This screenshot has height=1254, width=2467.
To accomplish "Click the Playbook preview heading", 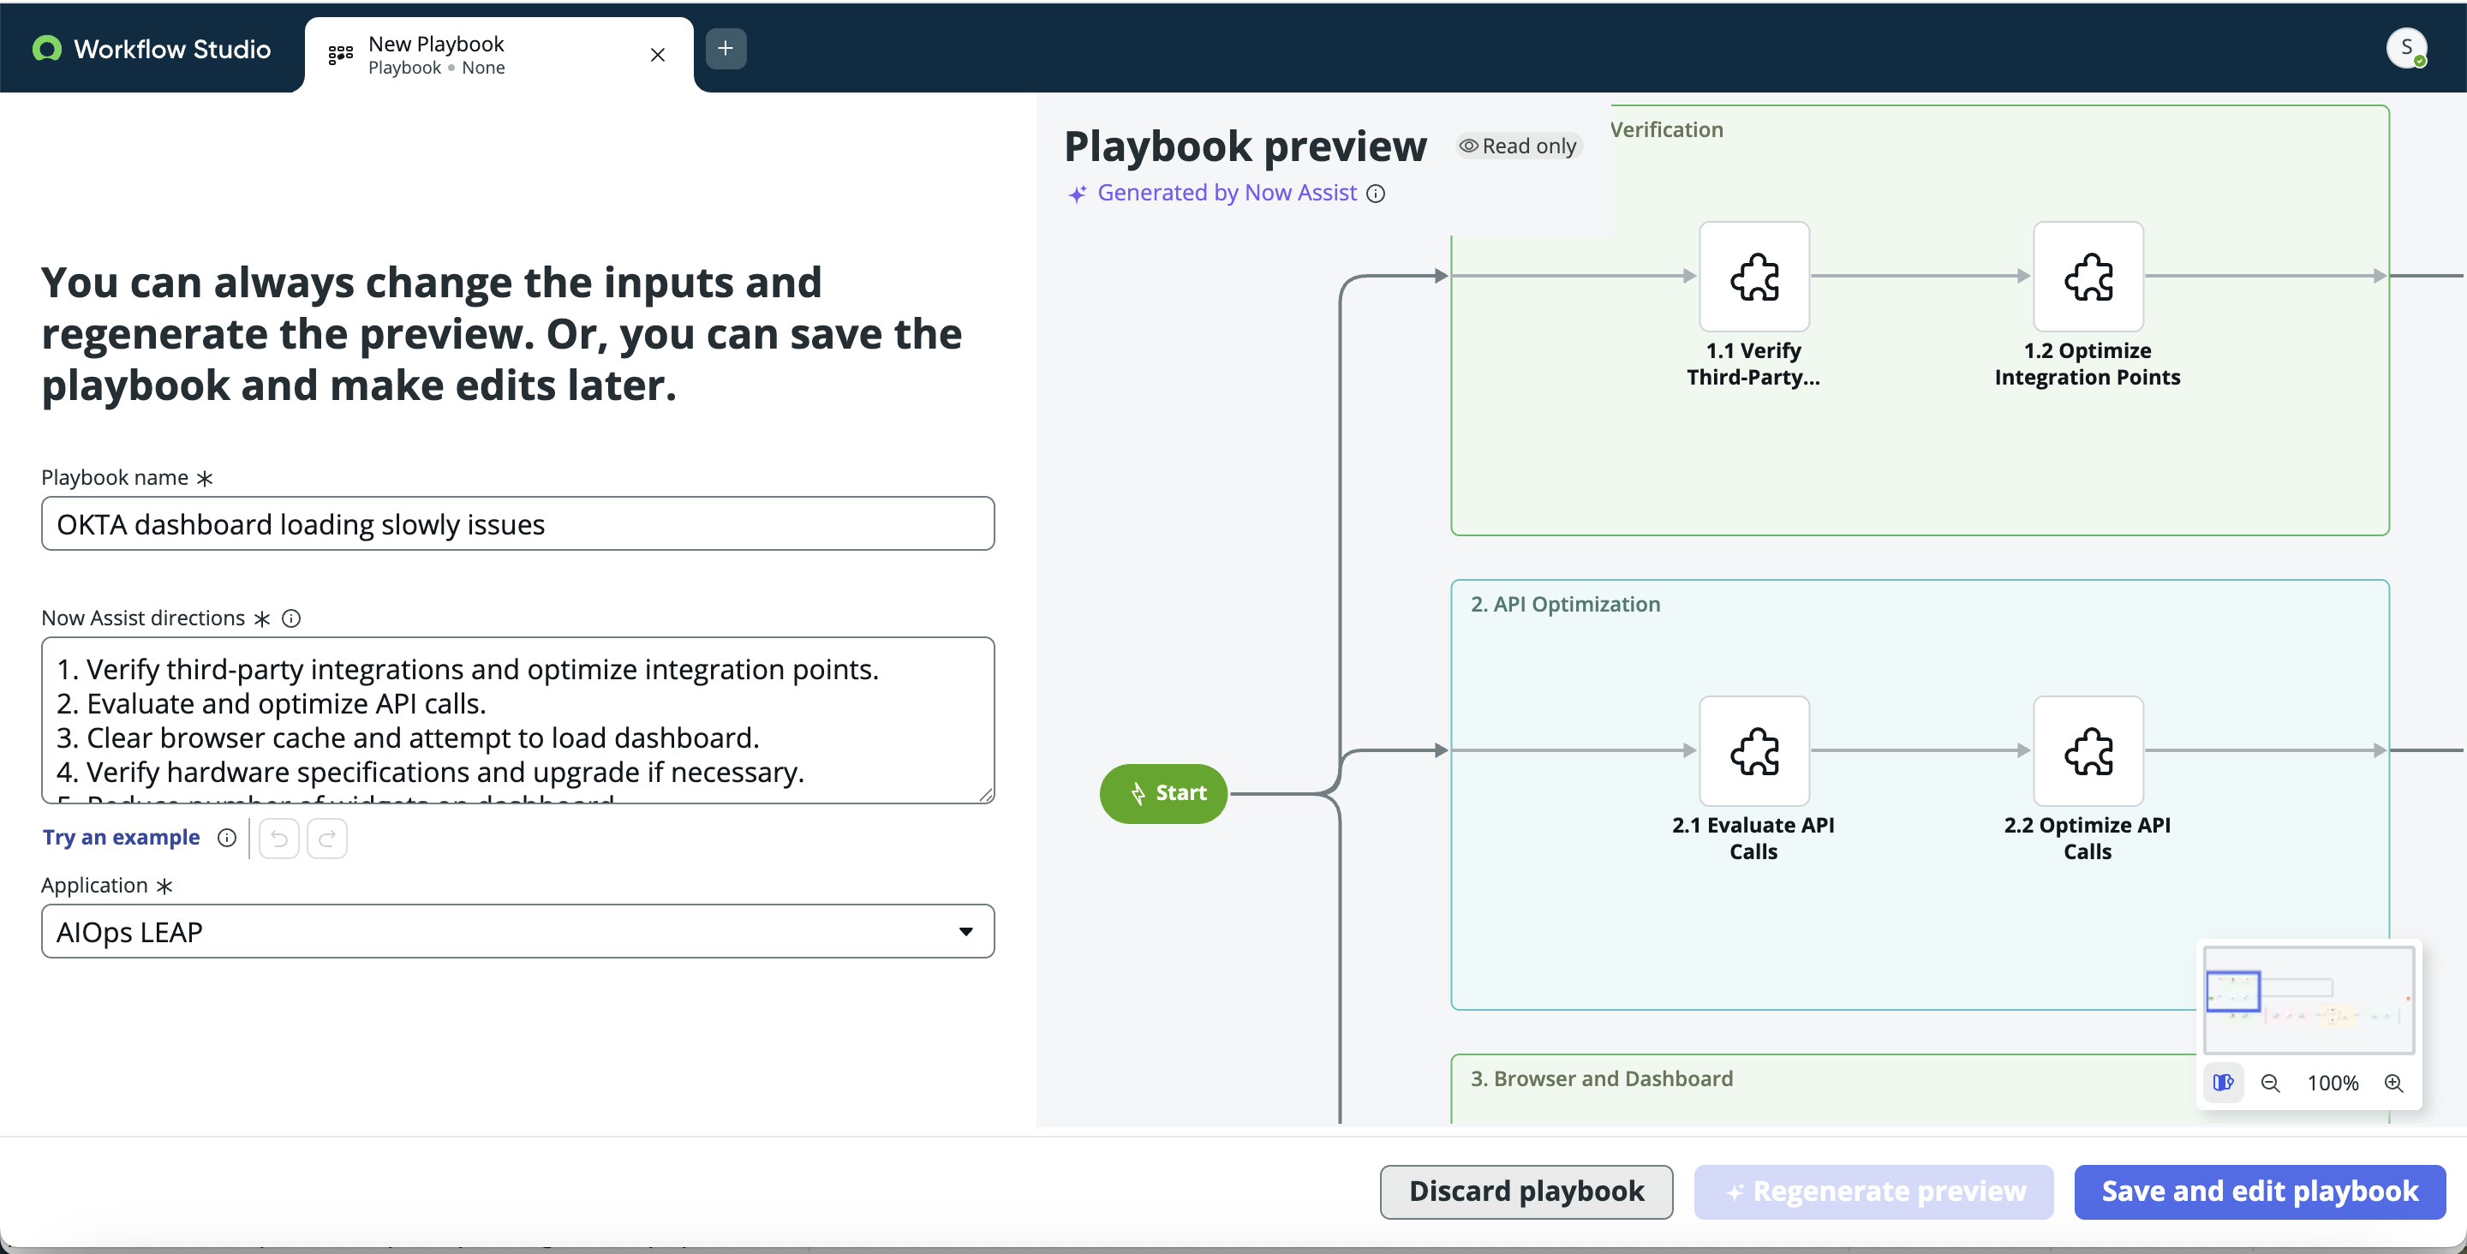I will click(x=1245, y=146).
